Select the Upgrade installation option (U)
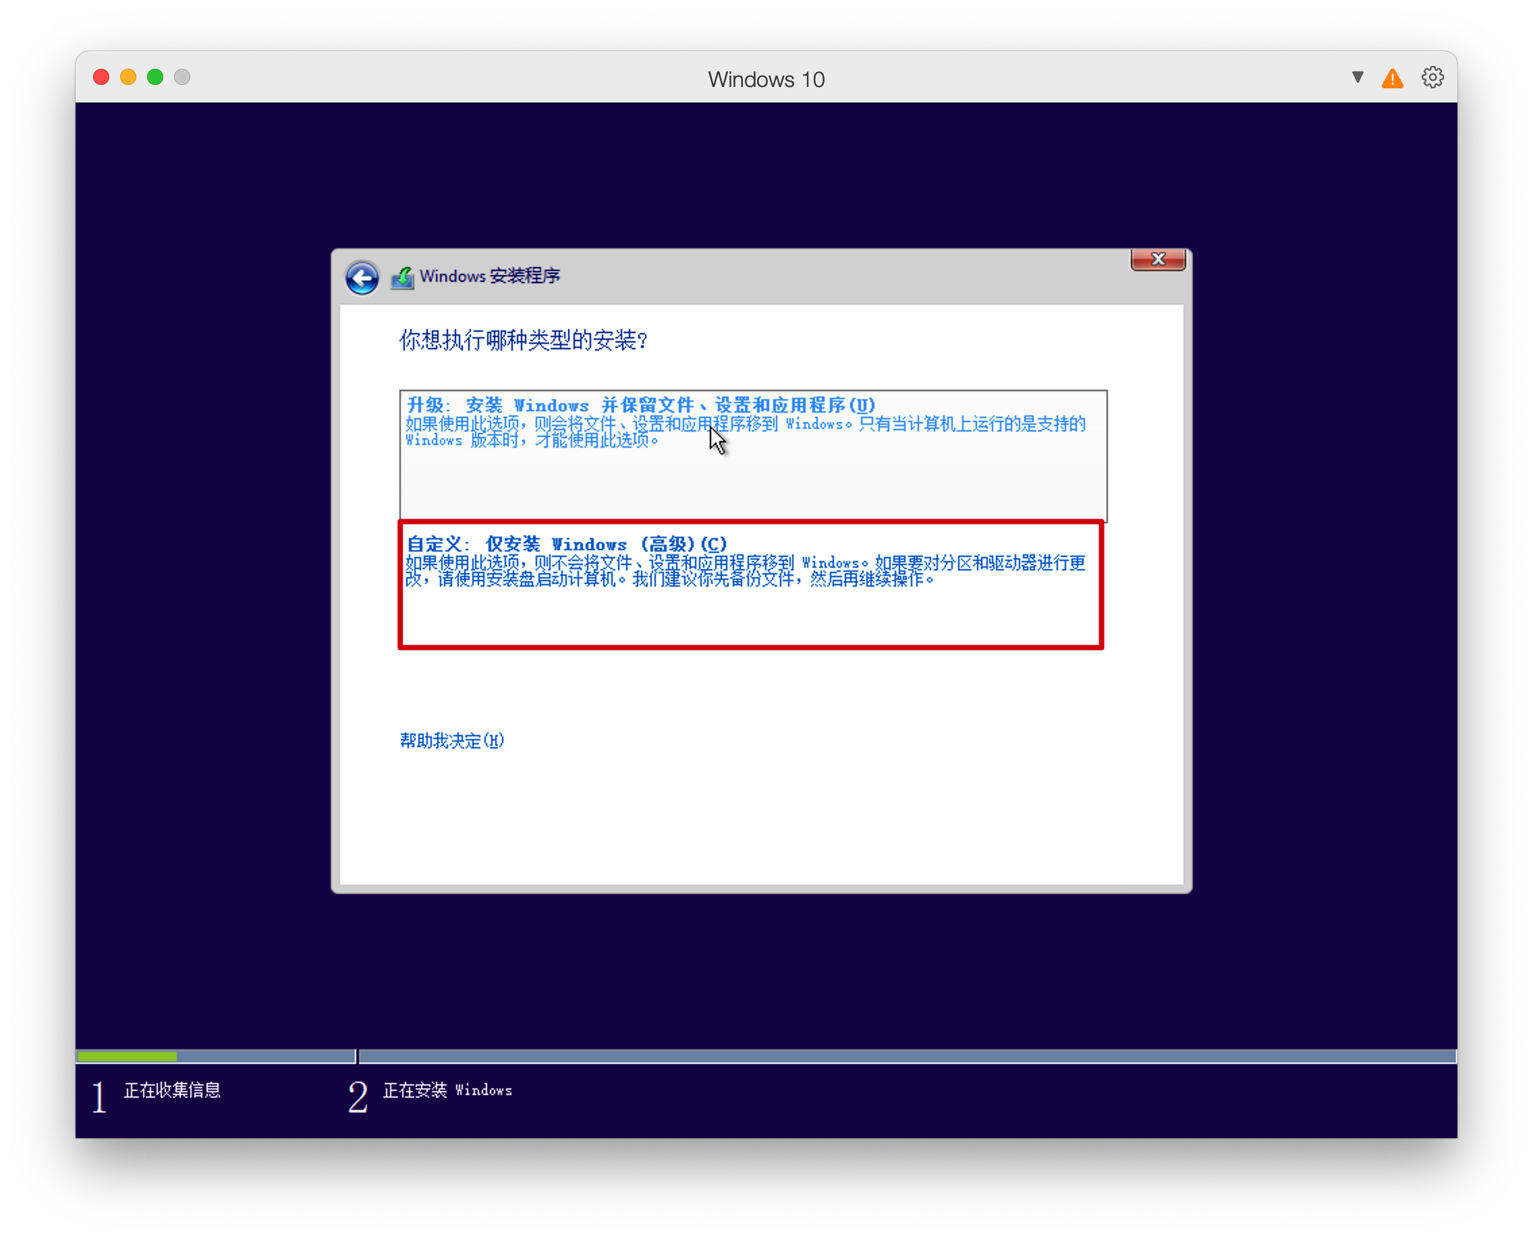 753,455
